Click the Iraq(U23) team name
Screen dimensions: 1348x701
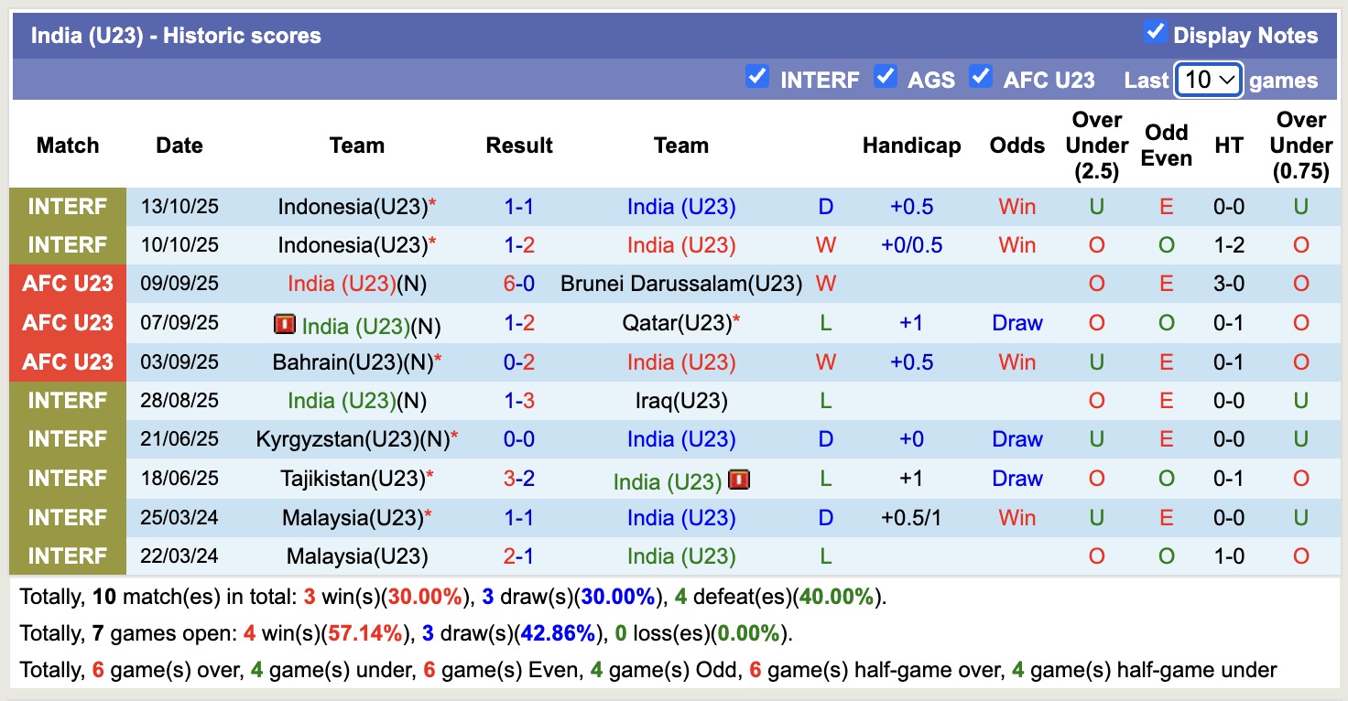pos(681,401)
